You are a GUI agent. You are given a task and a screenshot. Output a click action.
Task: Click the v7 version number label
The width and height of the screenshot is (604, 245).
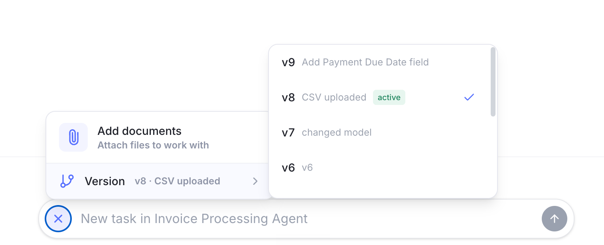[x=288, y=132]
